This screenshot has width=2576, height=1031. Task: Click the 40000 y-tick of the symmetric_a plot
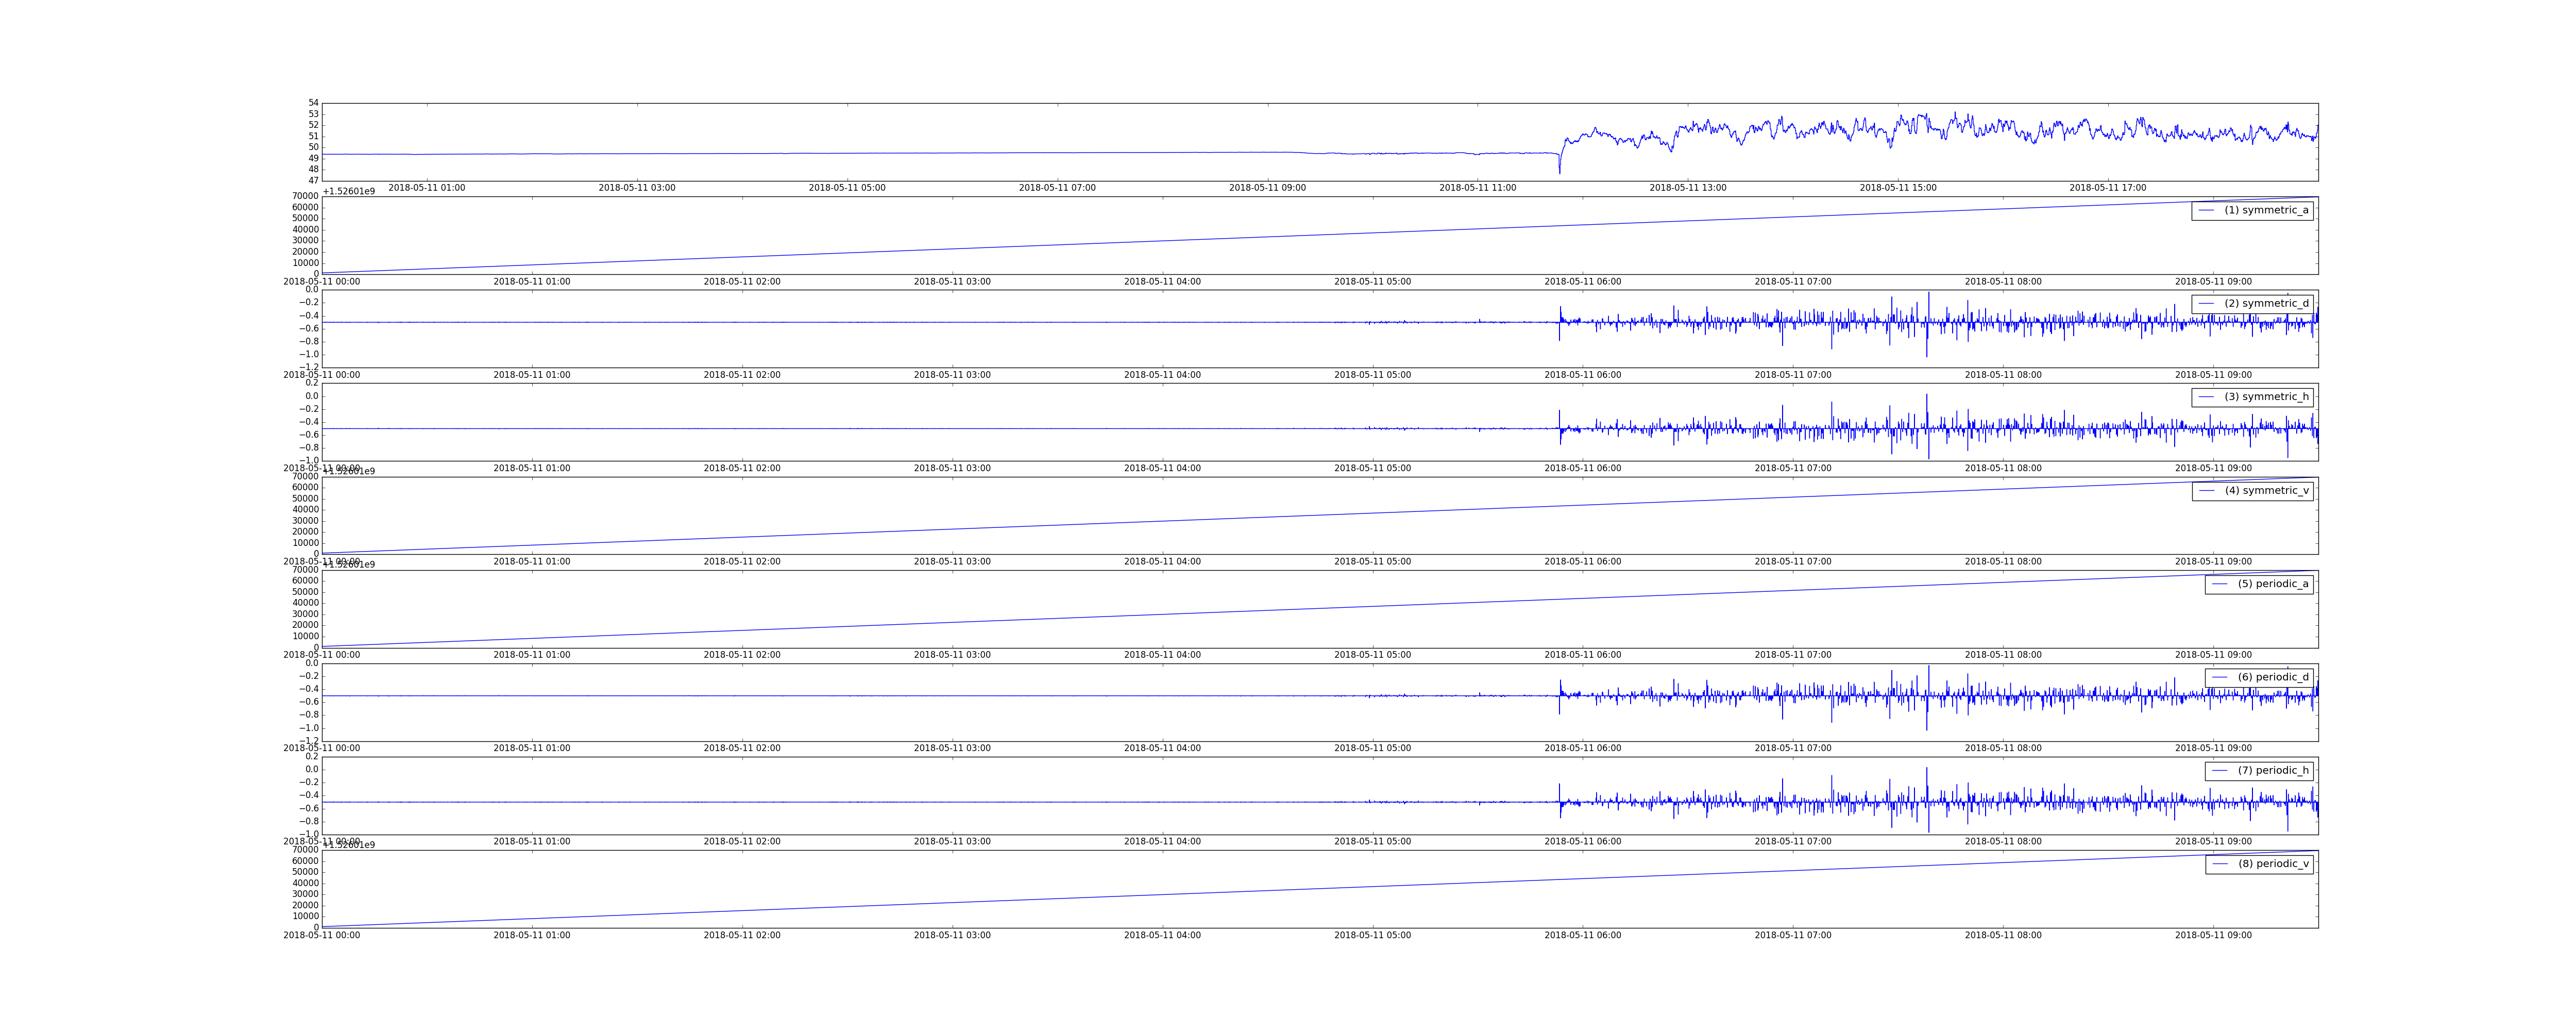[x=305, y=229]
